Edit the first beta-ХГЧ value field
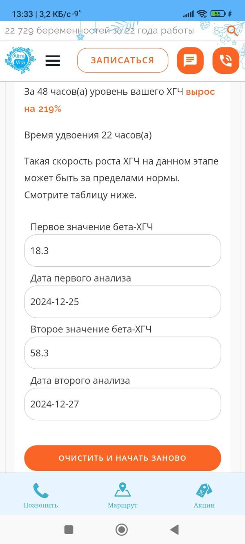 [122, 251]
